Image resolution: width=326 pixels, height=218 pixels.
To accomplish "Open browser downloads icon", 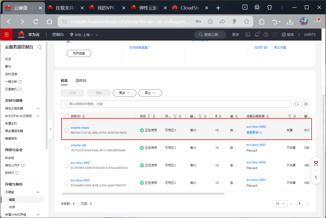I will [290, 22].
